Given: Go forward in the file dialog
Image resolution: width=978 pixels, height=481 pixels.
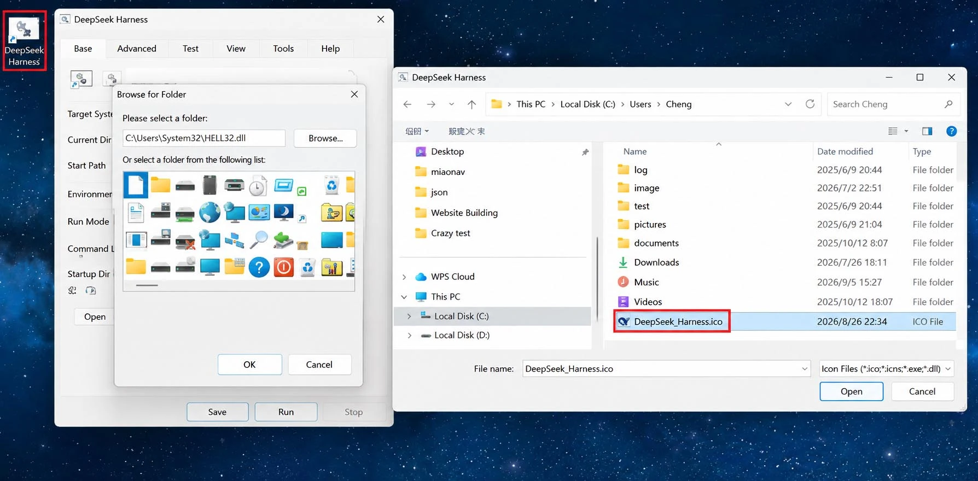Looking at the screenshot, I should click(431, 104).
